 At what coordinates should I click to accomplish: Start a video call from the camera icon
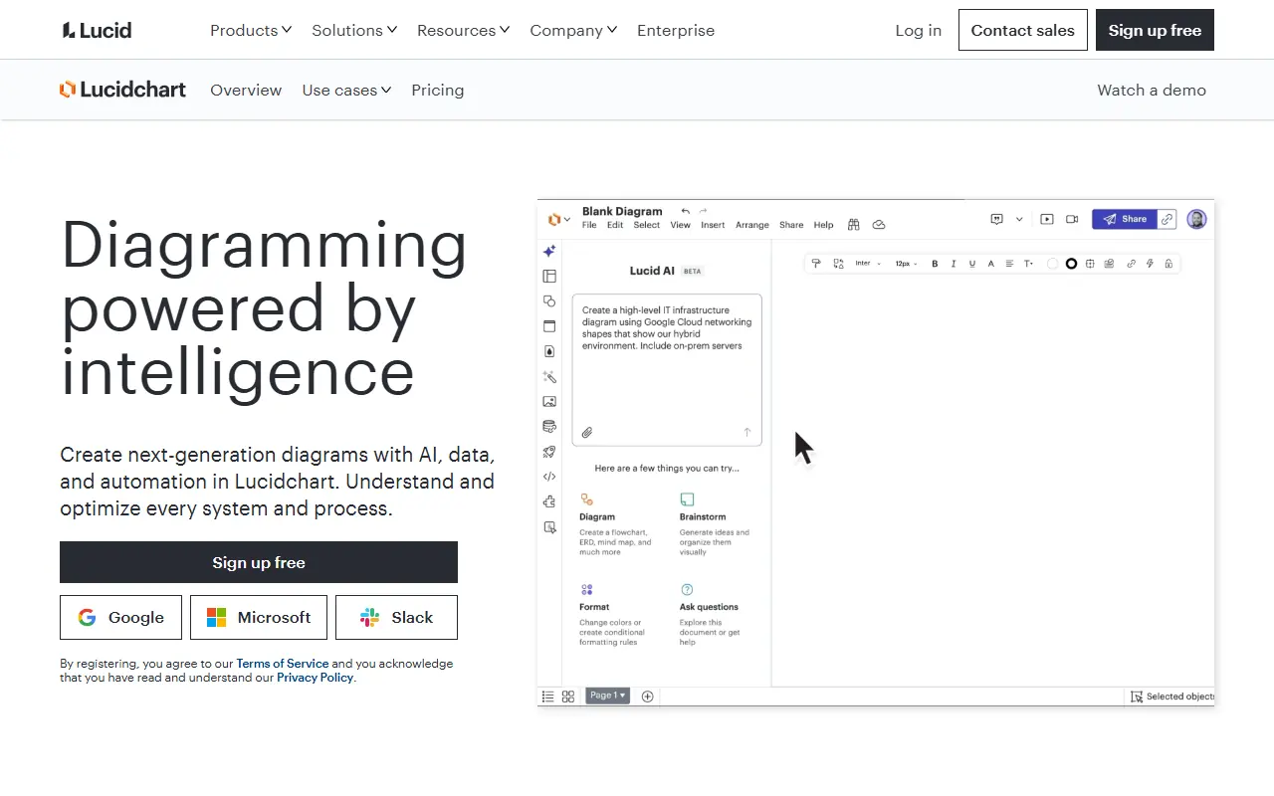coord(1071,219)
